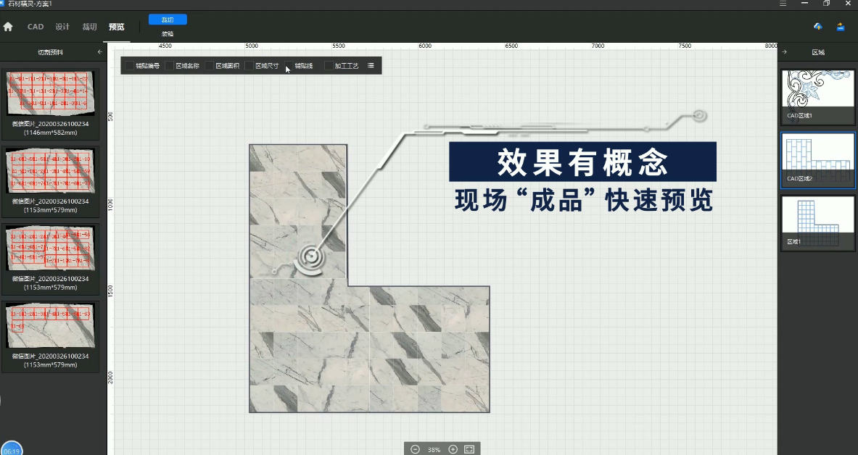Zoom out with the minus icon

coord(415,449)
